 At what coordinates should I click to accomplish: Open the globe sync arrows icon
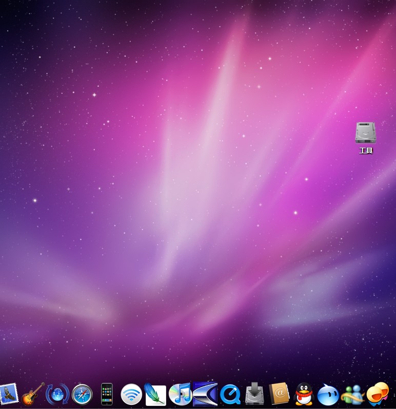click(x=57, y=394)
